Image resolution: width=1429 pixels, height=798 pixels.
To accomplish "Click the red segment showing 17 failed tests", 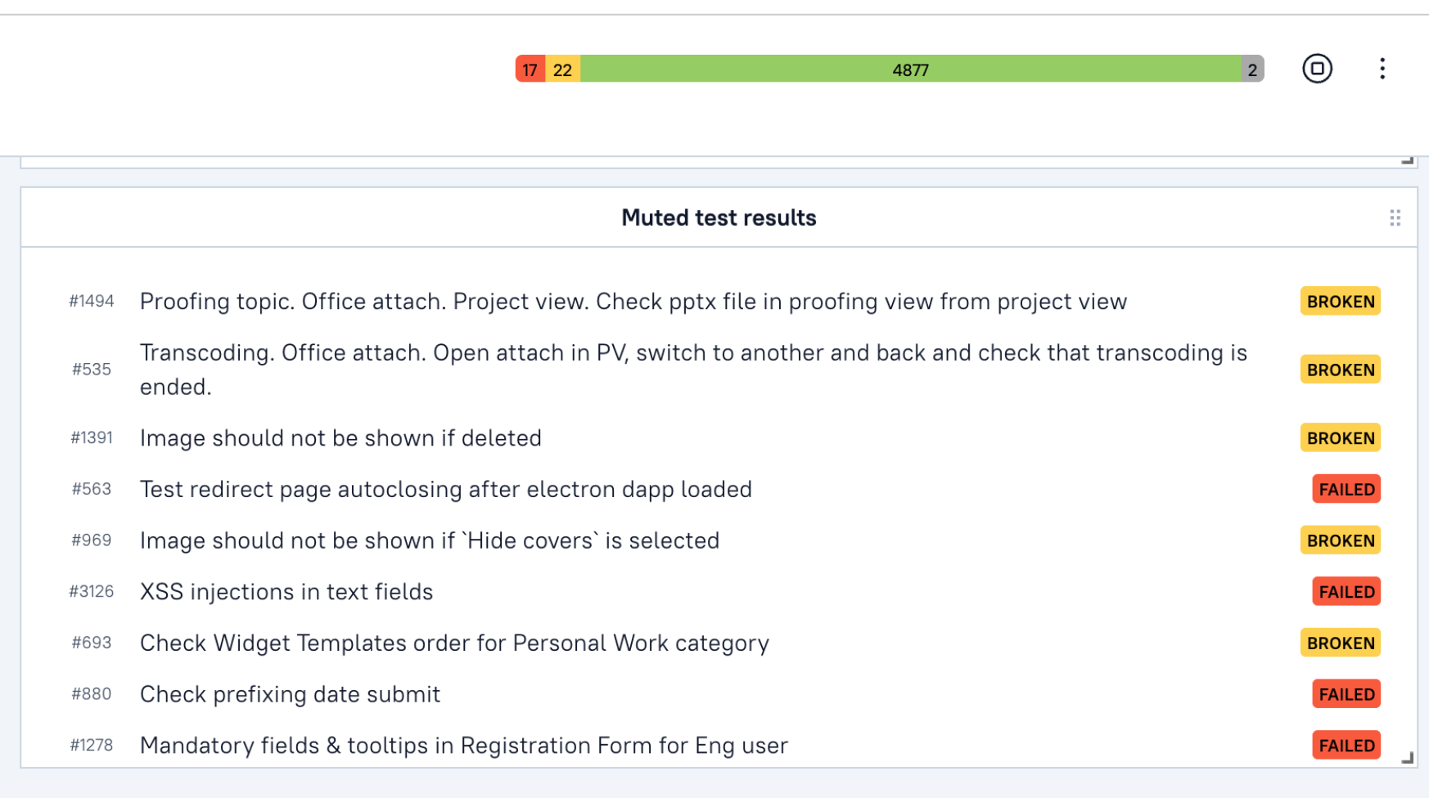I will 530,69.
